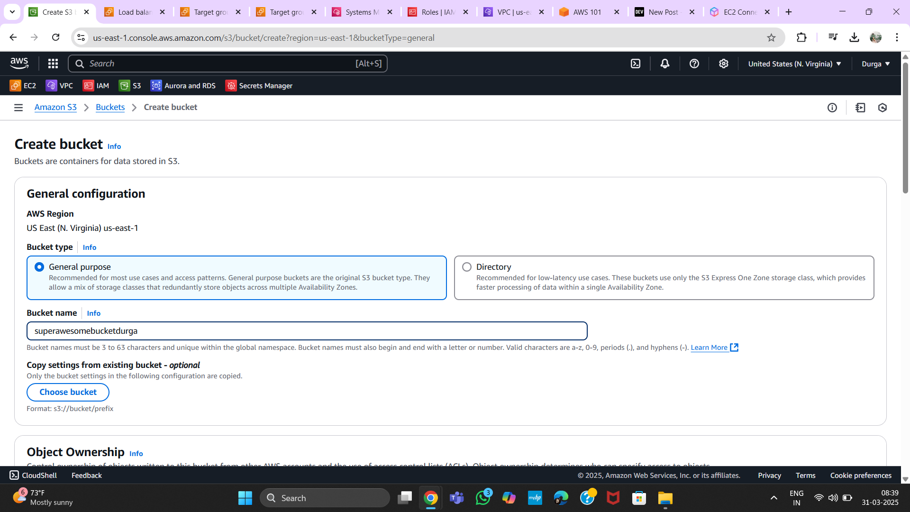Open File Explorer from the taskbar

tap(665, 498)
